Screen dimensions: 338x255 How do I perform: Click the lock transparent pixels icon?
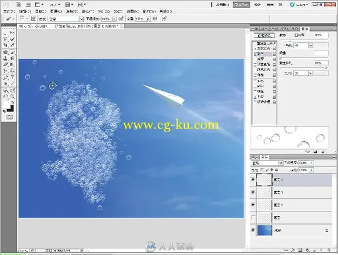pos(262,170)
